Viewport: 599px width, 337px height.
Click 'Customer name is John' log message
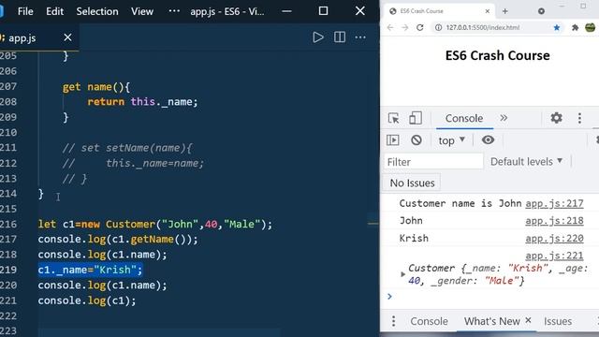point(460,203)
